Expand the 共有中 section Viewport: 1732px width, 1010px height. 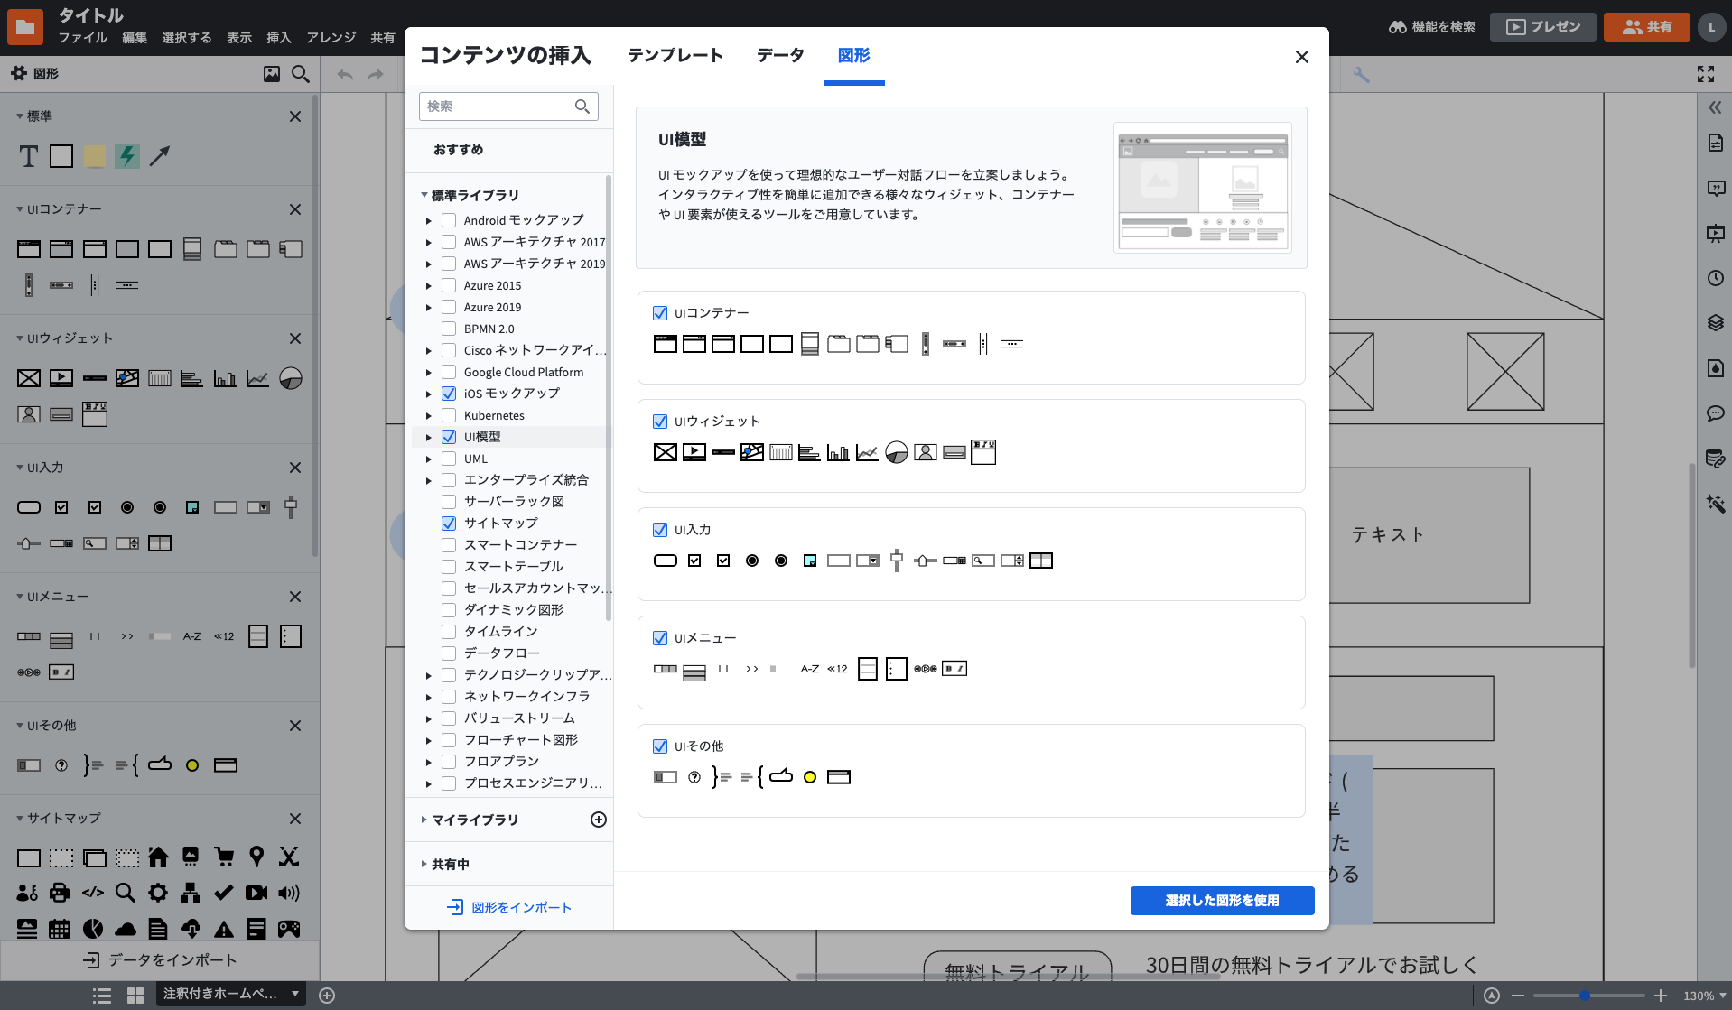424,864
